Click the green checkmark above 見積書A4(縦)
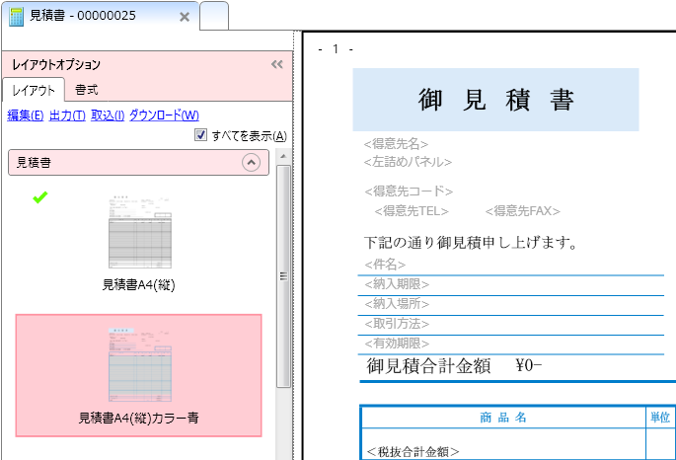This screenshot has height=460, width=676. click(x=39, y=197)
